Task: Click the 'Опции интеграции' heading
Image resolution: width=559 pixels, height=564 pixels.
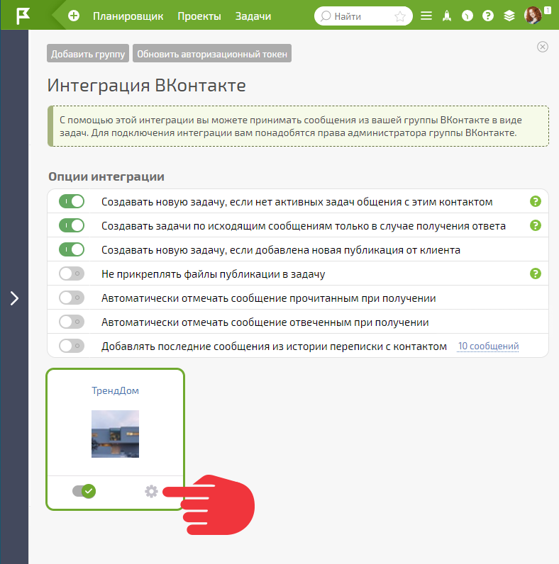Action: pyautogui.click(x=106, y=176)
